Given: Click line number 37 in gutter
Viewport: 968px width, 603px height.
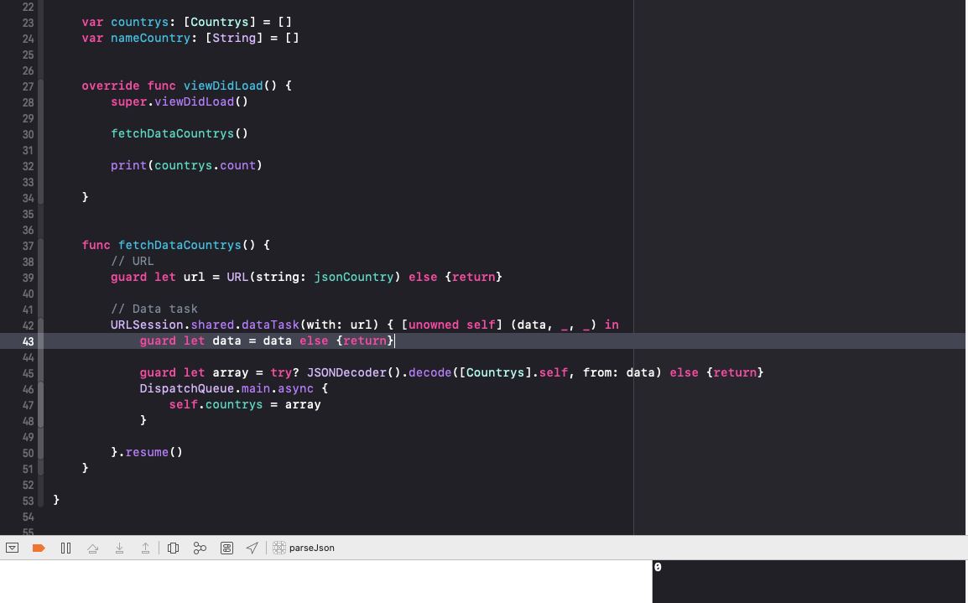Looking at the screenshot, I should click(x=28, y=246).
